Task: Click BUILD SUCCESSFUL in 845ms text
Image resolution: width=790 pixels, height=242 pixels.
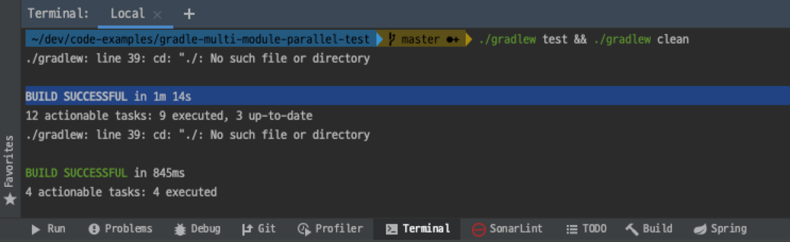Action: (x=105, y=173)
